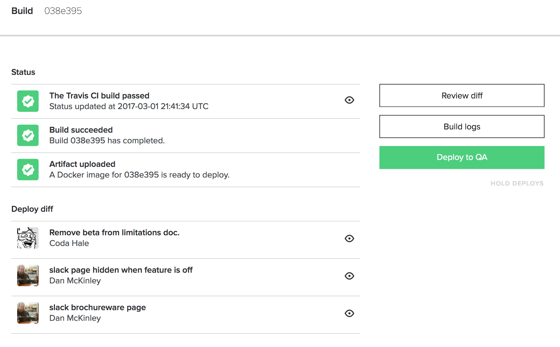
Task: Click eye icon for slack page hidden commit
Action: [349, 276]
